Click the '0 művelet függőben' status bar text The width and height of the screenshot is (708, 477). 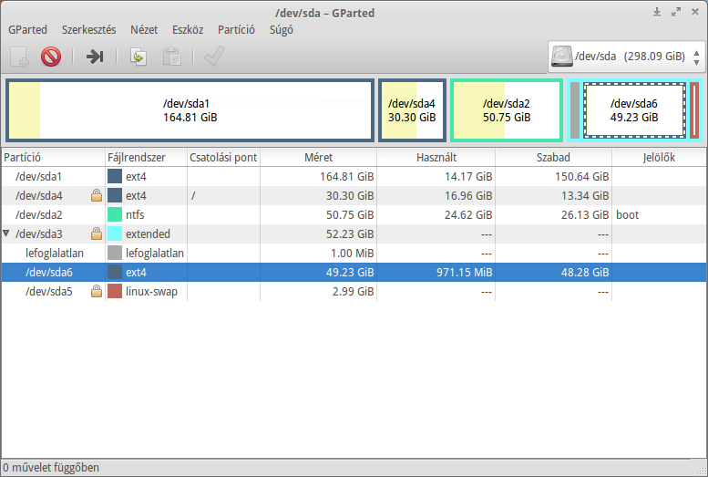coord(51,468)
